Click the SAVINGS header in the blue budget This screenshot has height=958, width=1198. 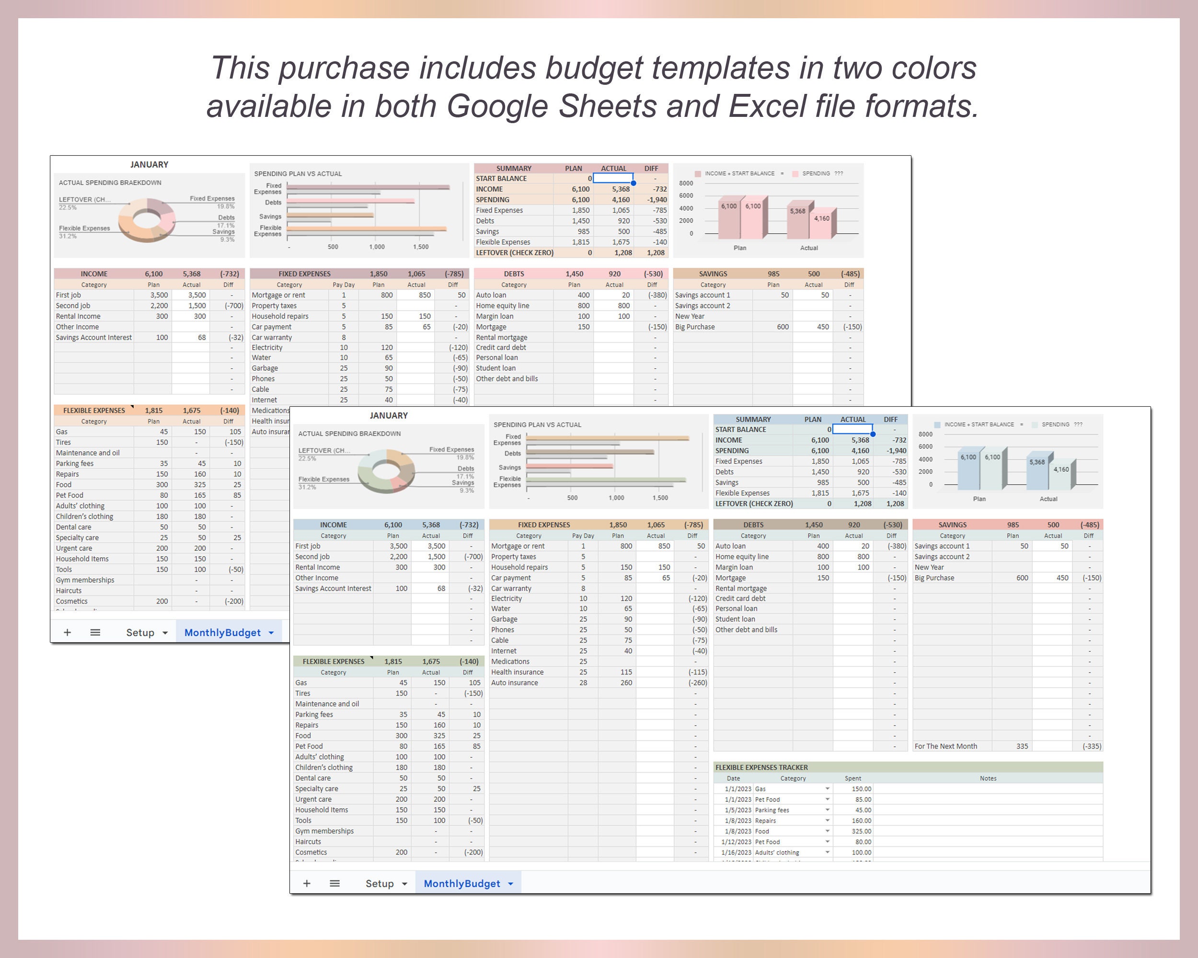click(x=952, y=525)
